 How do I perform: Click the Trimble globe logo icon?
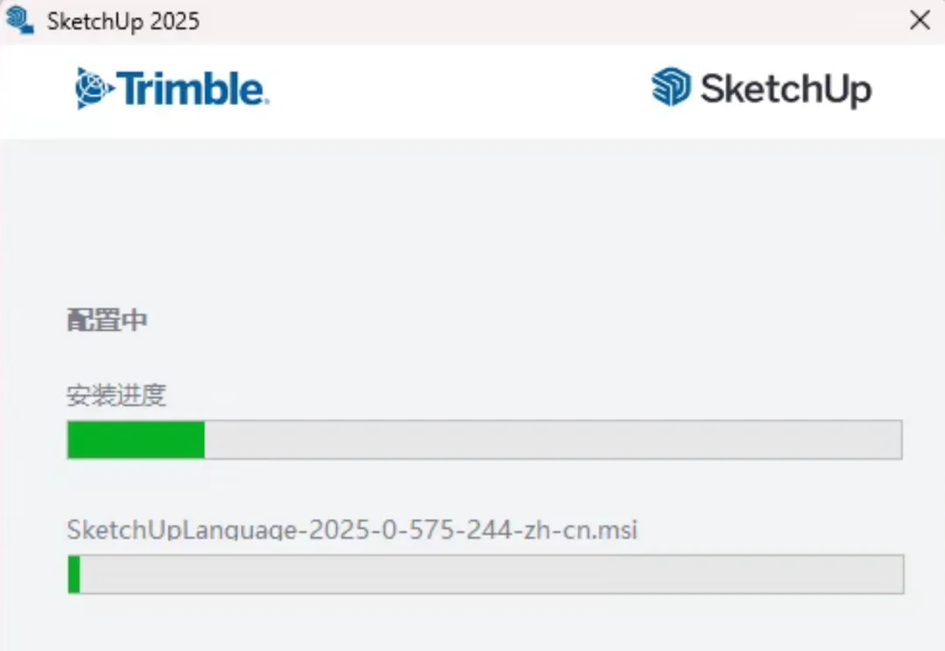94,88
